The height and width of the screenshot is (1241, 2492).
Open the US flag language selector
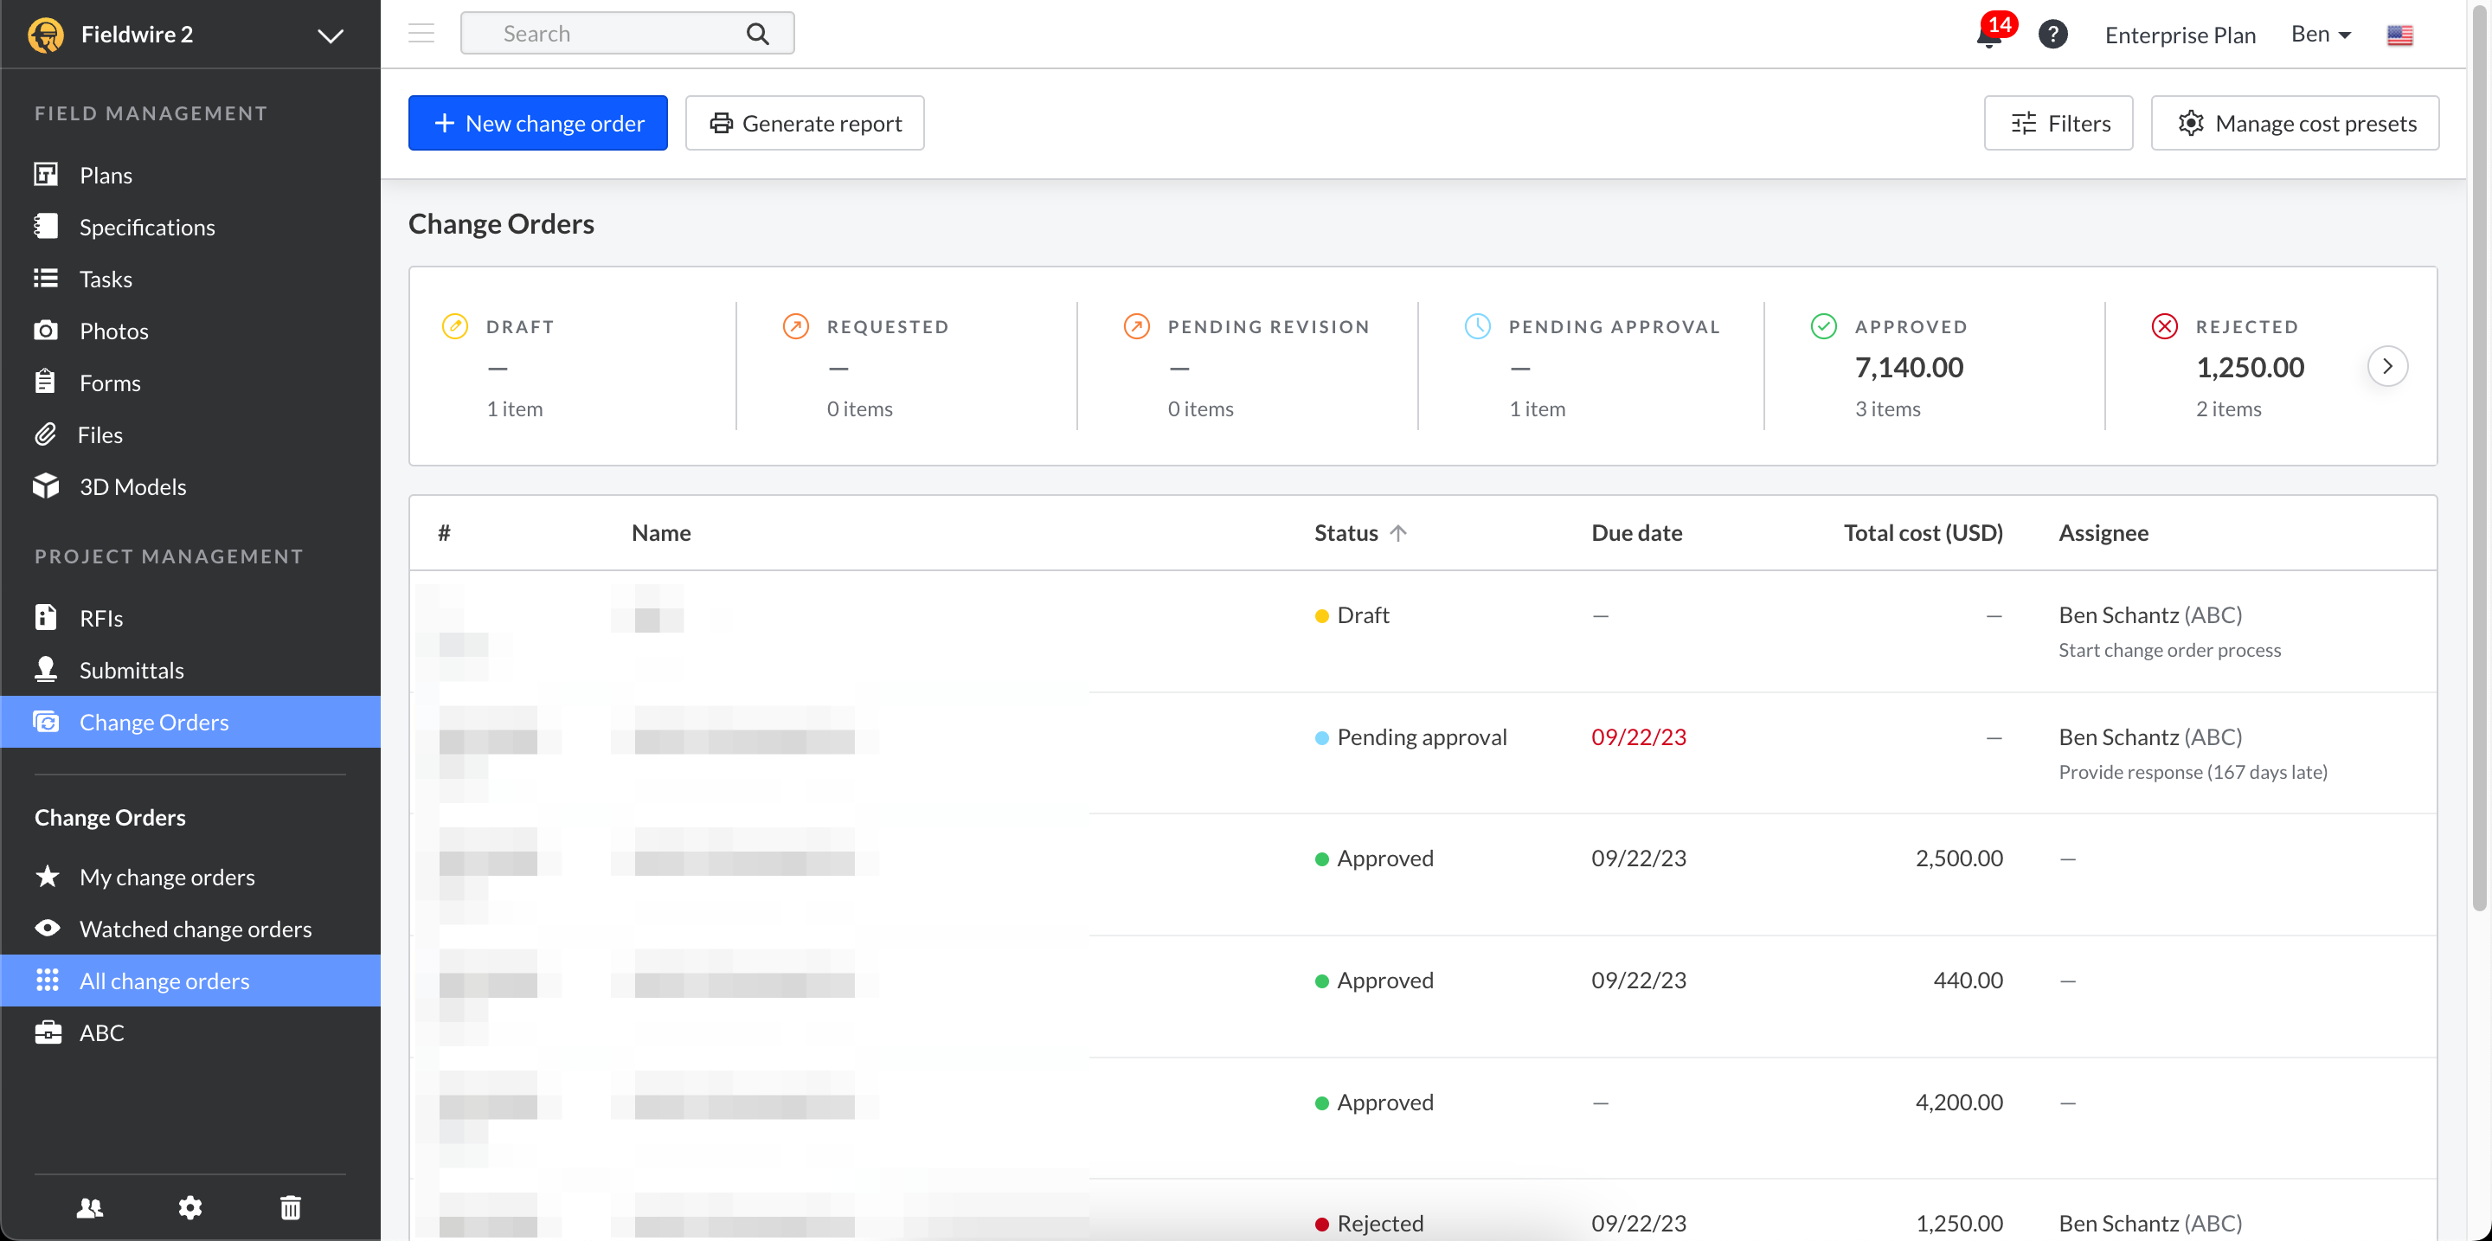click(x=2399, y=35)
